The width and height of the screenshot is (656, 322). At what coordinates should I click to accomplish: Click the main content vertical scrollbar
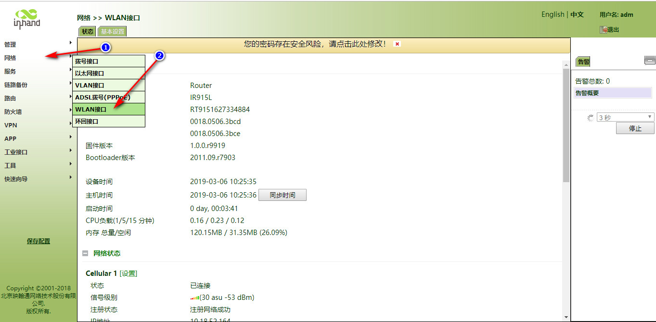tap(566, 125)
